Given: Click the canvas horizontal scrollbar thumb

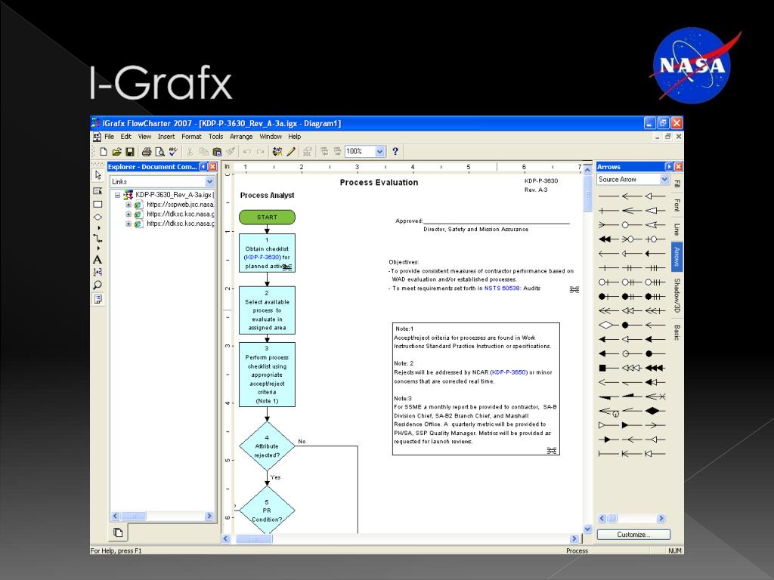Looking at the screenshot, I should pyautogui.click(x=254, y=538).
